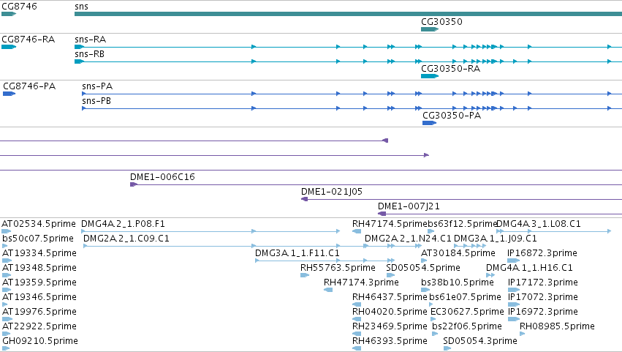Select the DMG3A1_1.J09.C1 alignment label
622x352 pixels.
(495, 239)
